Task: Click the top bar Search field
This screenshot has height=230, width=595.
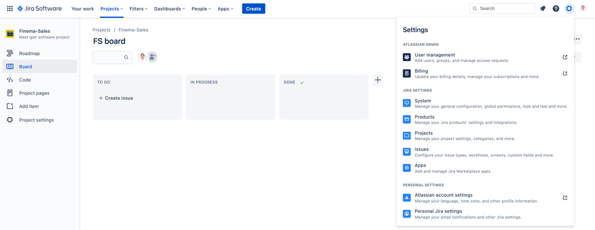Action: tap(503, 8)
